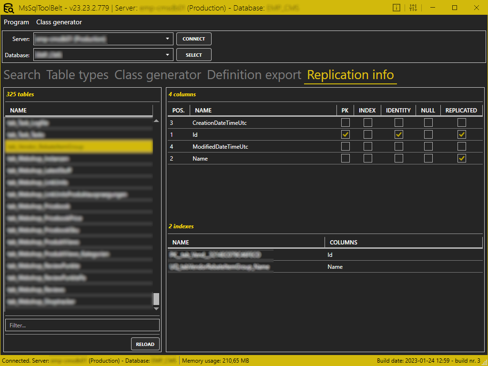Switch to the Table types tab
This screenshot has width=488, height=366.
click(x=77, y=75)
